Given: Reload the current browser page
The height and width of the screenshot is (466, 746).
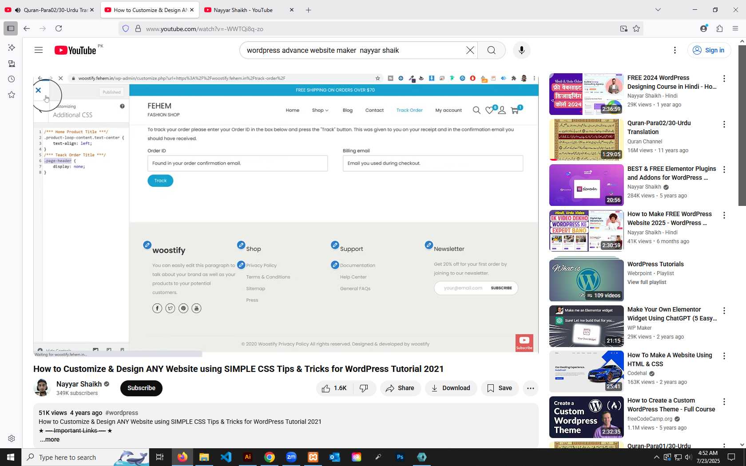Looking at the screenshot, I should tap(59, 28).
